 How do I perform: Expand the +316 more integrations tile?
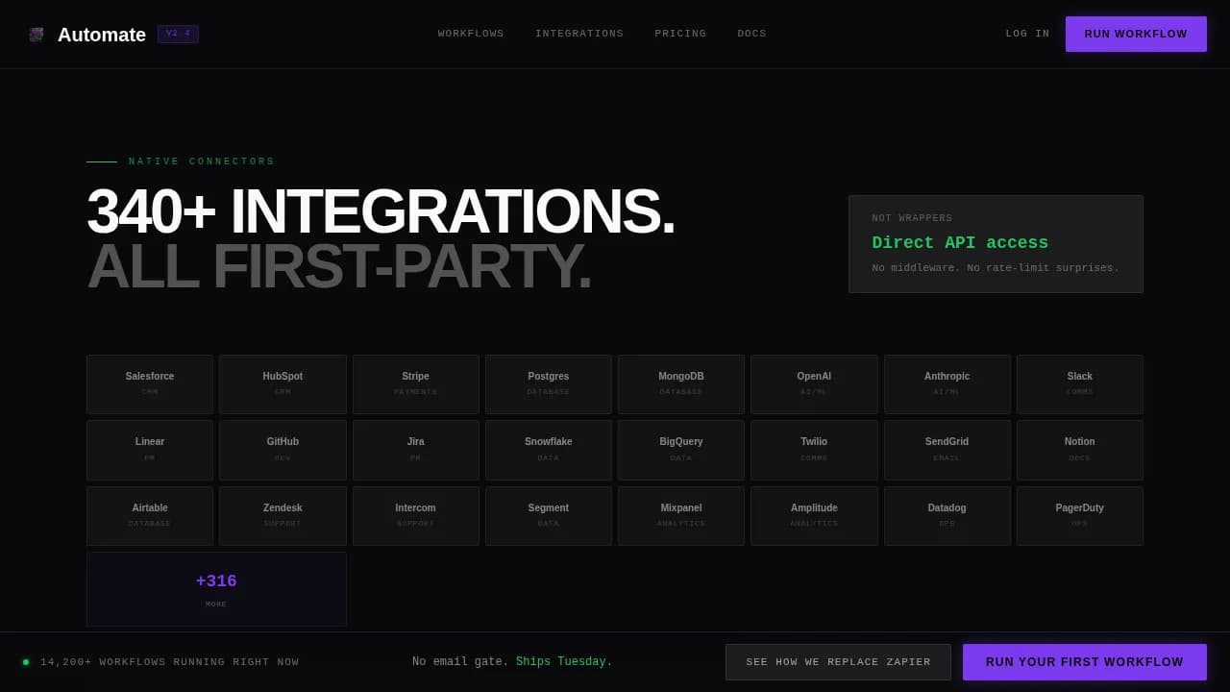pos(216,587)
